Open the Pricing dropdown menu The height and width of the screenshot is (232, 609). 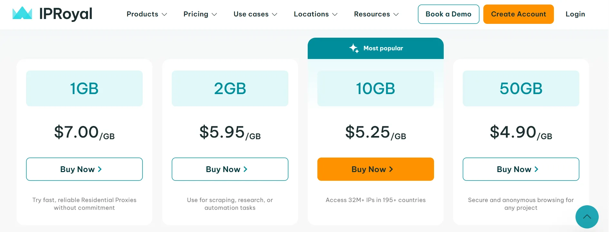[196, 14]
